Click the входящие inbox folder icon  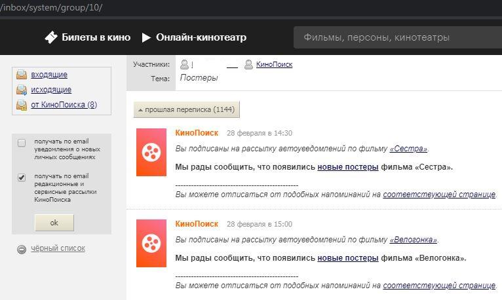pyautogui.click(x=22, y=75)
